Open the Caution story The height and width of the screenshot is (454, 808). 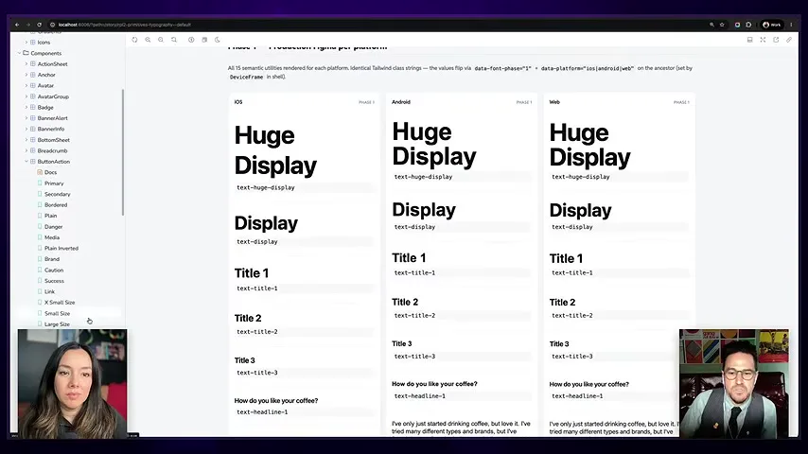(54, 270)
